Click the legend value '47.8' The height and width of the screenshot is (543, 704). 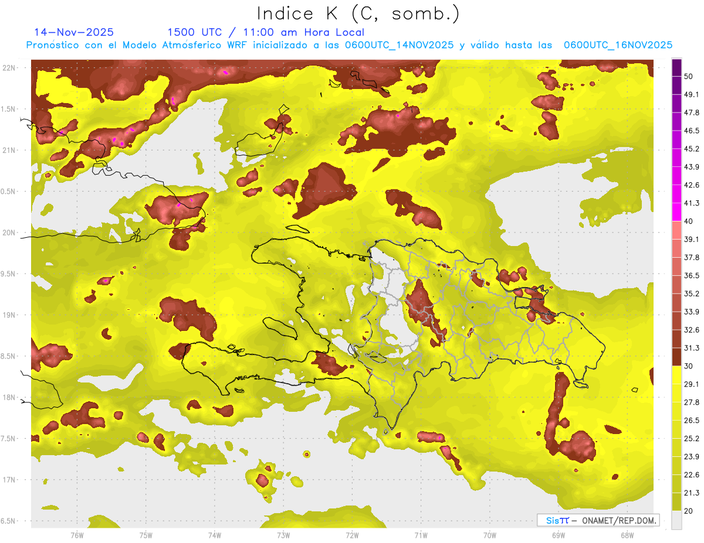692,113
